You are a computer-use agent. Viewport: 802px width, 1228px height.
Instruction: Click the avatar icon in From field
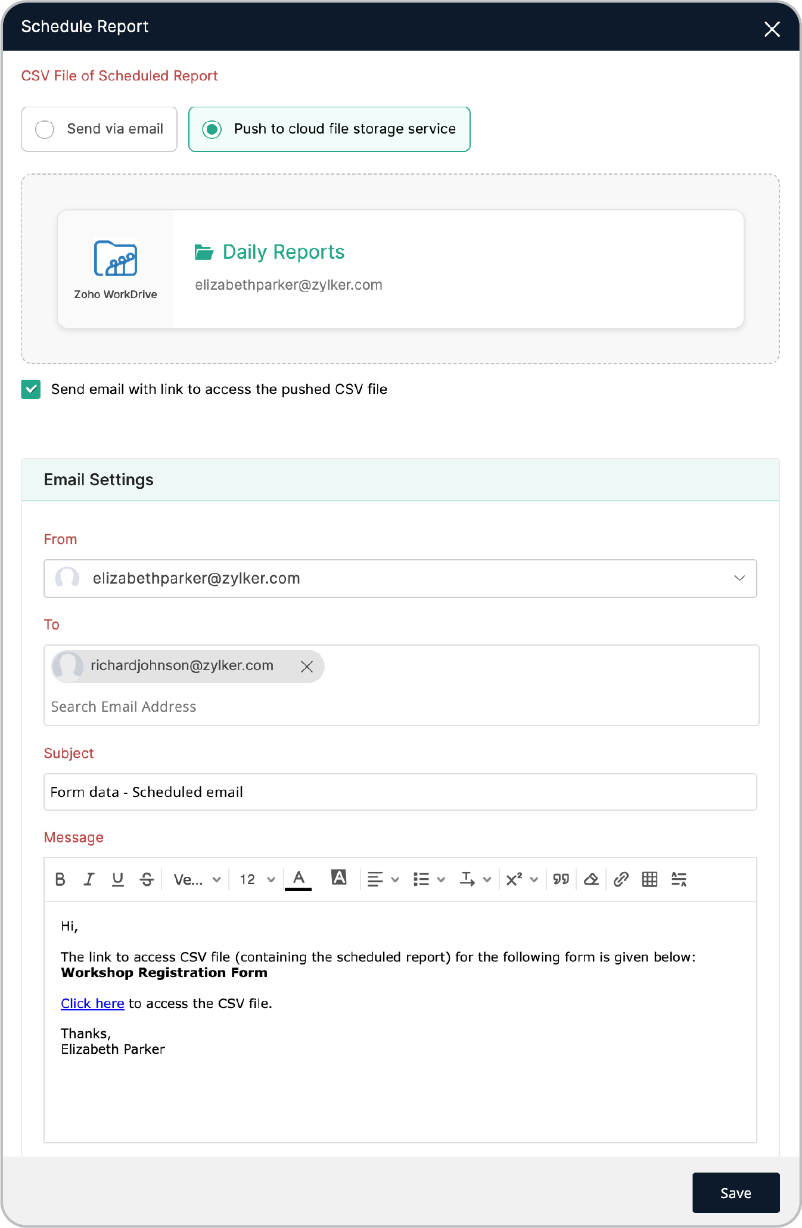tap(67, 578)
